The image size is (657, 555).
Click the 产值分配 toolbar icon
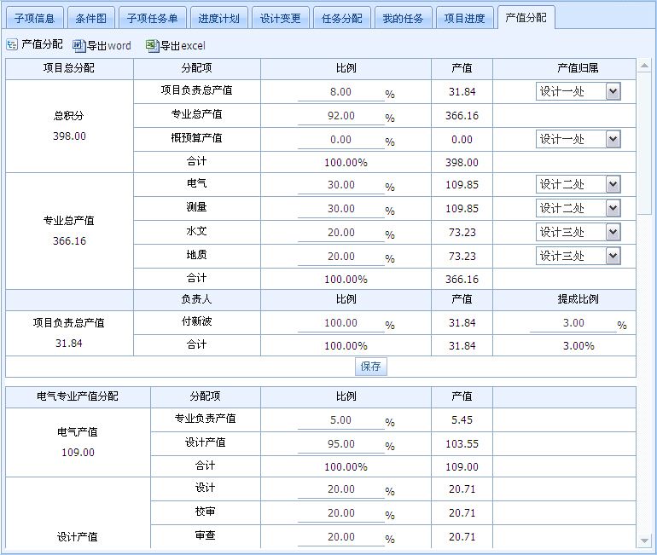(x=12, y=45)
